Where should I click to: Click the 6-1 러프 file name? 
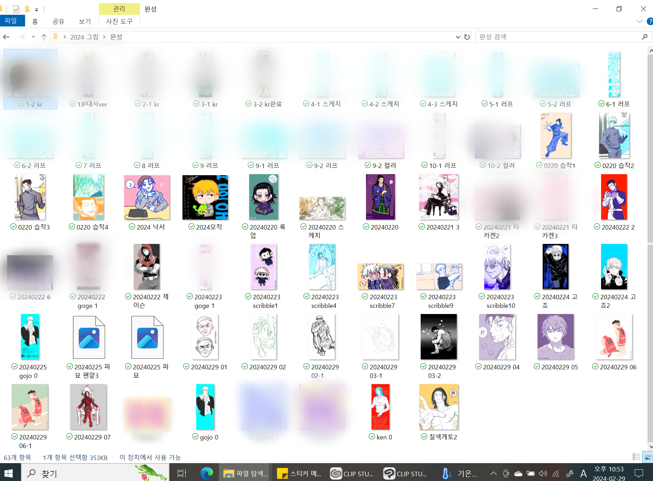(x=618, y=104)
